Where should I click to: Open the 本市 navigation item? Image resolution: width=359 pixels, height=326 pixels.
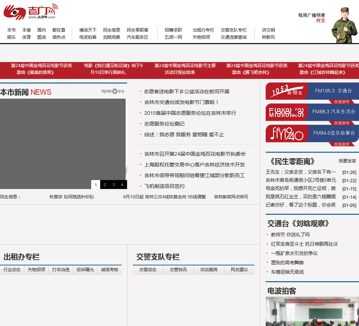tap(11, 30)
